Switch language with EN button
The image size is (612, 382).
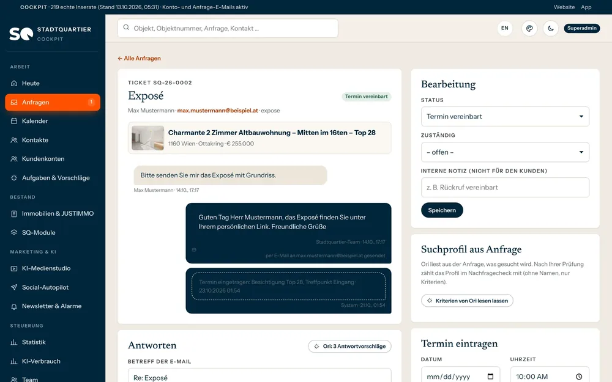[x=505, y=28]
